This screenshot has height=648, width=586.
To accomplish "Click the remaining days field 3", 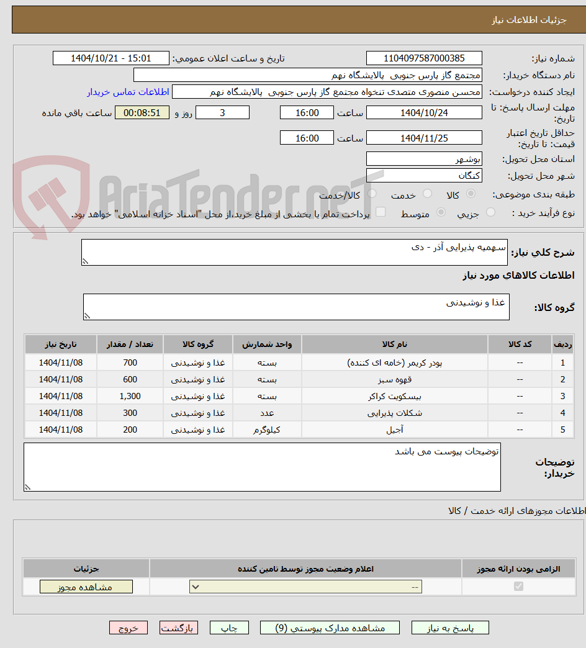I will 222,112.
